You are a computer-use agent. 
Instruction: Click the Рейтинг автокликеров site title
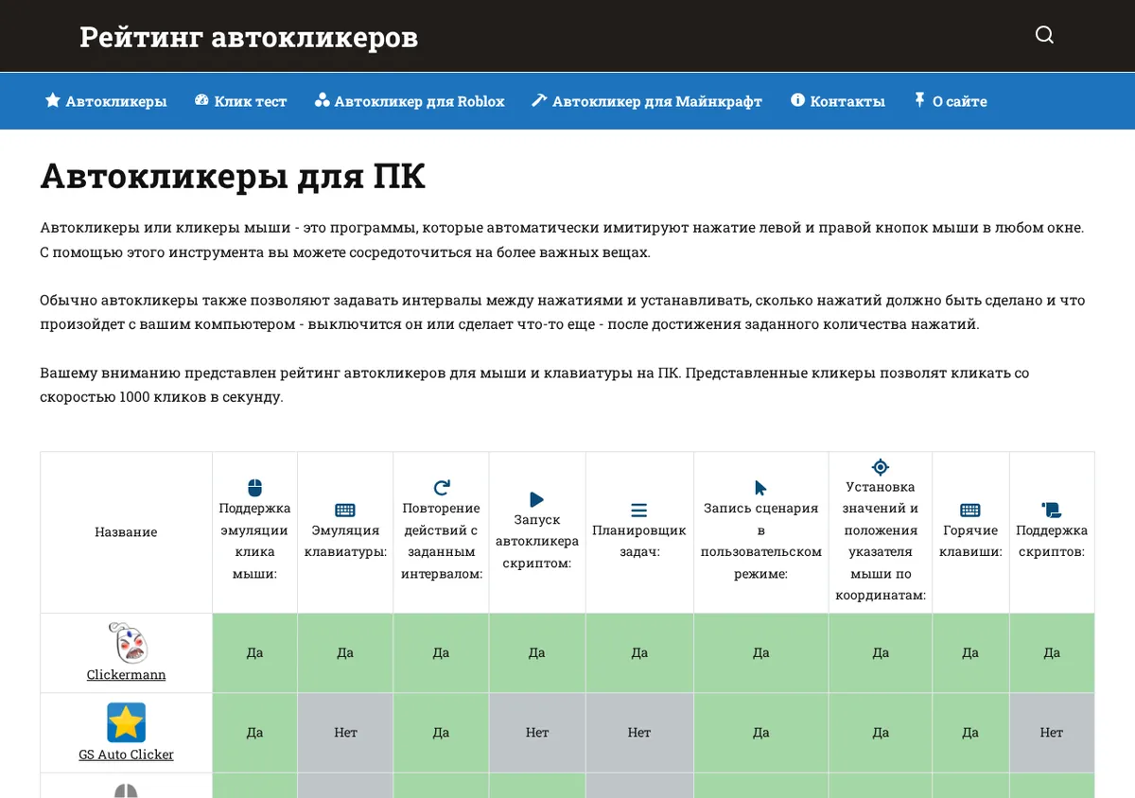click(x=249, y=37)
